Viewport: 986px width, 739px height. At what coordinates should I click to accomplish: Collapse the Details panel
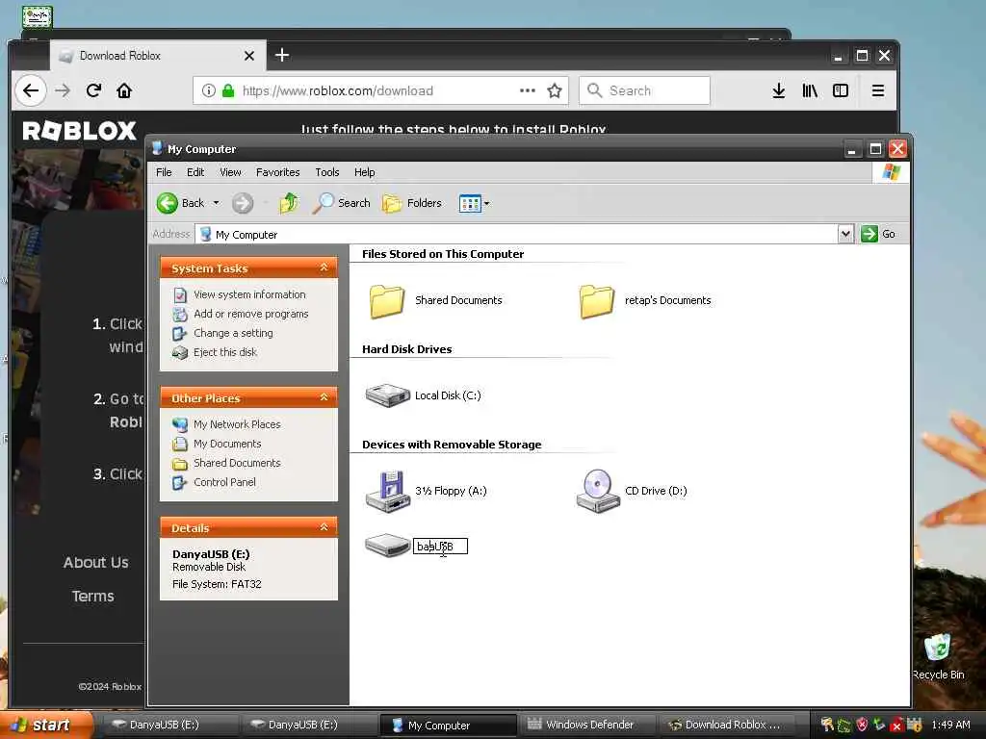[324, 527]
